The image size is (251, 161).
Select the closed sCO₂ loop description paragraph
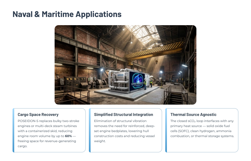pos(202,128)
